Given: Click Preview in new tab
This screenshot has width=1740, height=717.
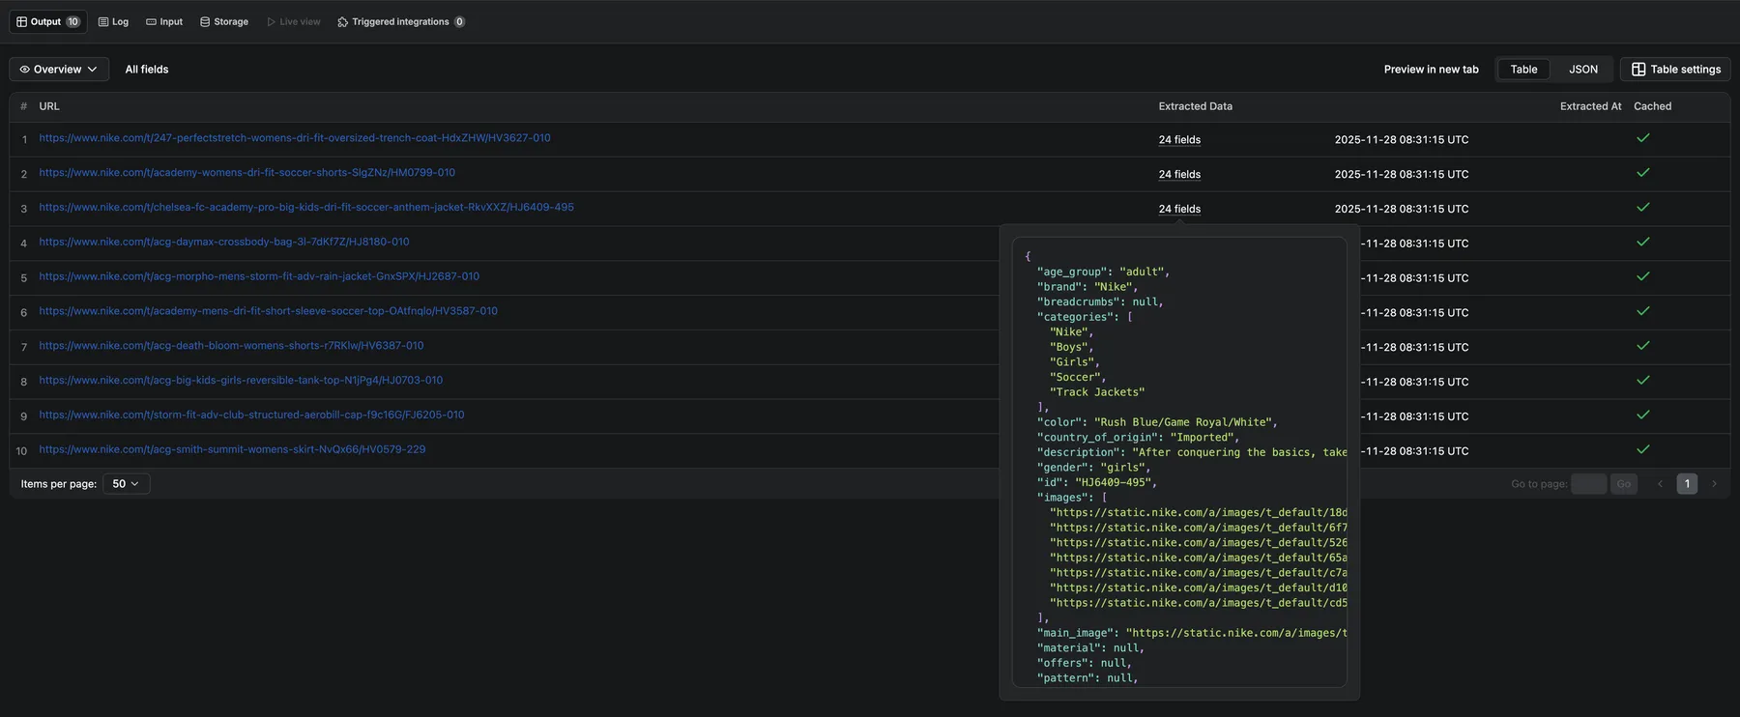Looking at the screenshot, I should pyautogui.click(x=1431, y=70).
